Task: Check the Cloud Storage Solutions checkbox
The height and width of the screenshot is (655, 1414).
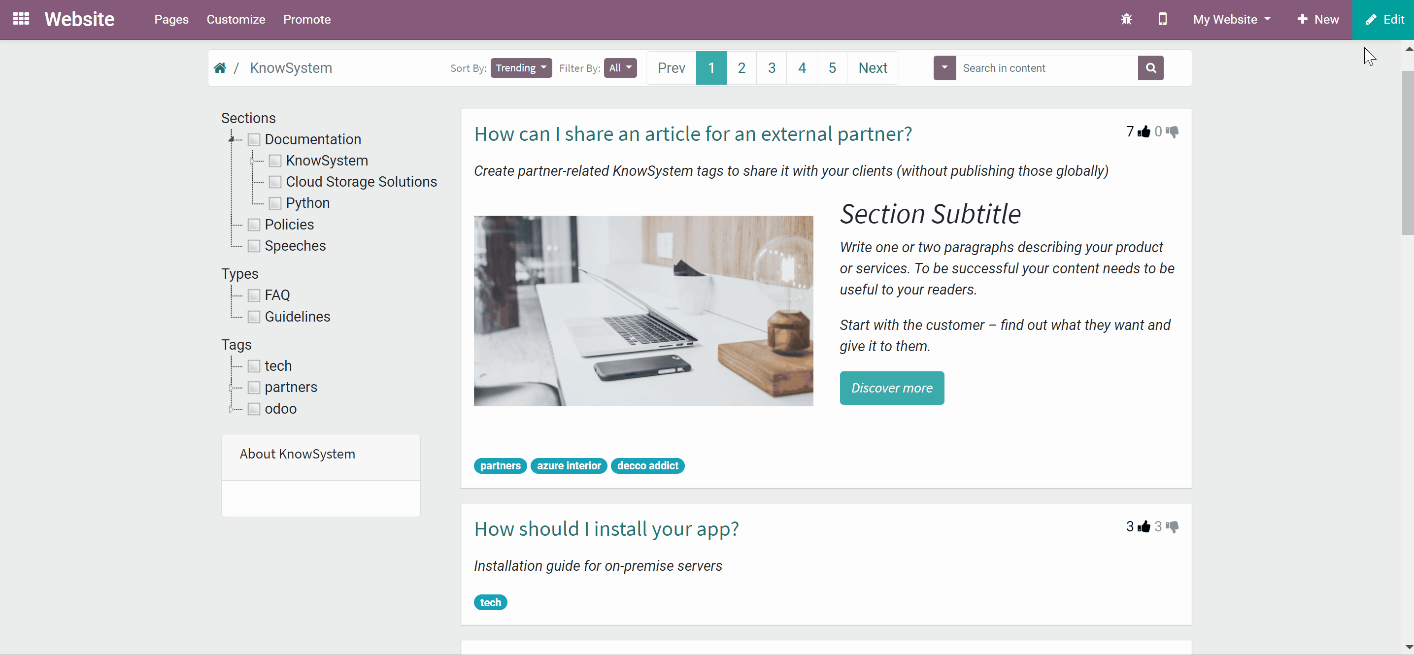Action: pos(275,182)
